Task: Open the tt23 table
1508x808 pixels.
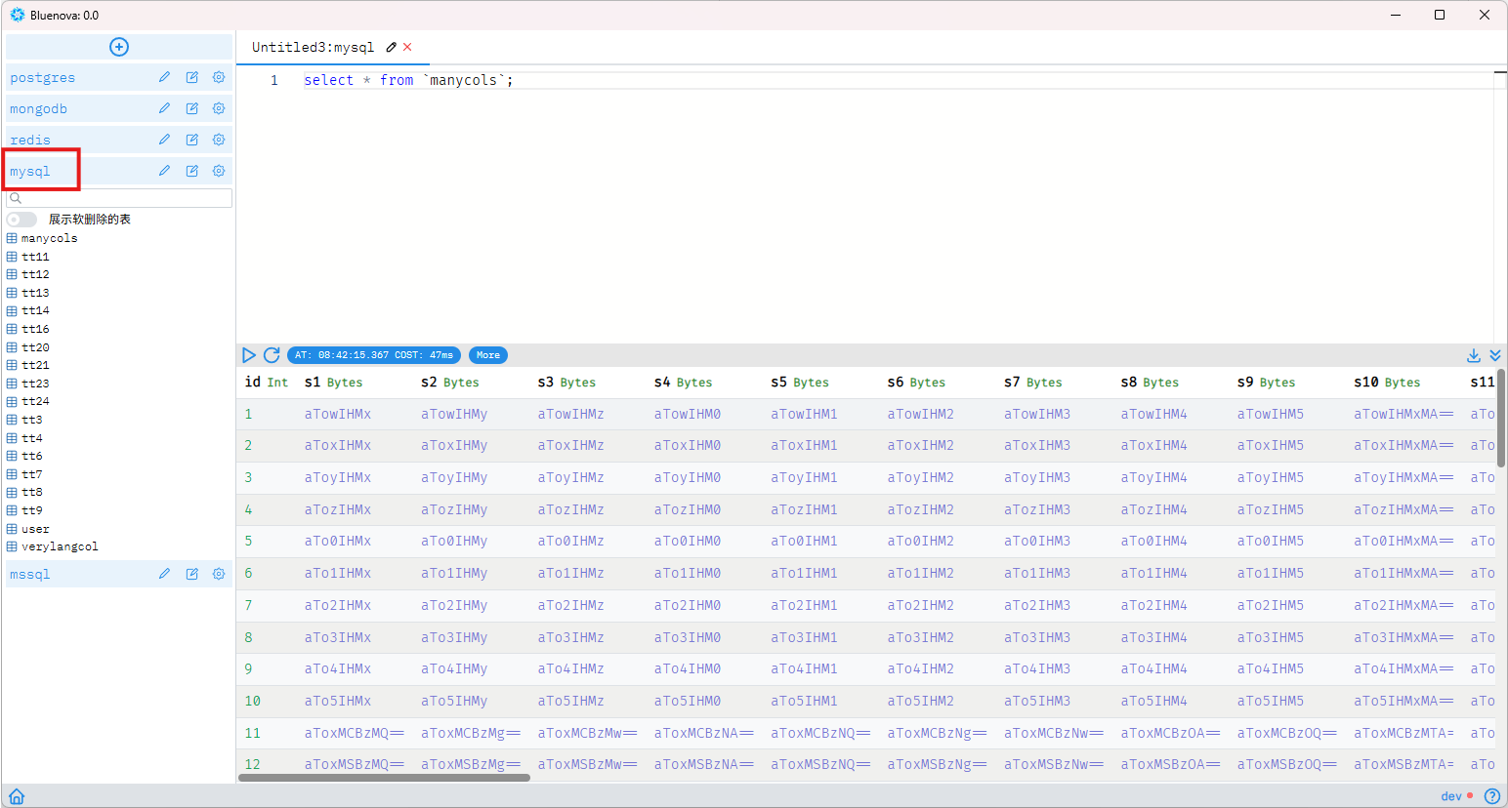Action: click(27, 384)
